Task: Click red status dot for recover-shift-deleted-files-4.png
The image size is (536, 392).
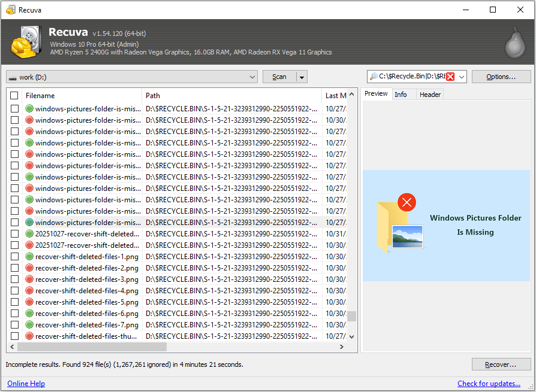Action: [x=29, y=290]
